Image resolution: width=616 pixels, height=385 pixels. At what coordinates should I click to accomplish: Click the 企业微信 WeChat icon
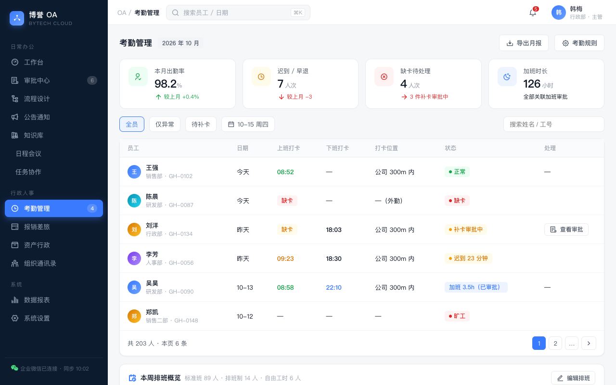click(14, 368)
